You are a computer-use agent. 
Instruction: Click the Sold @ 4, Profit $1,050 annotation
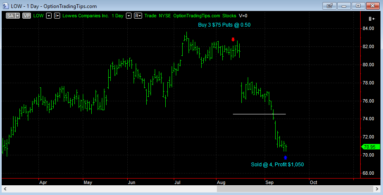(277, 165)
